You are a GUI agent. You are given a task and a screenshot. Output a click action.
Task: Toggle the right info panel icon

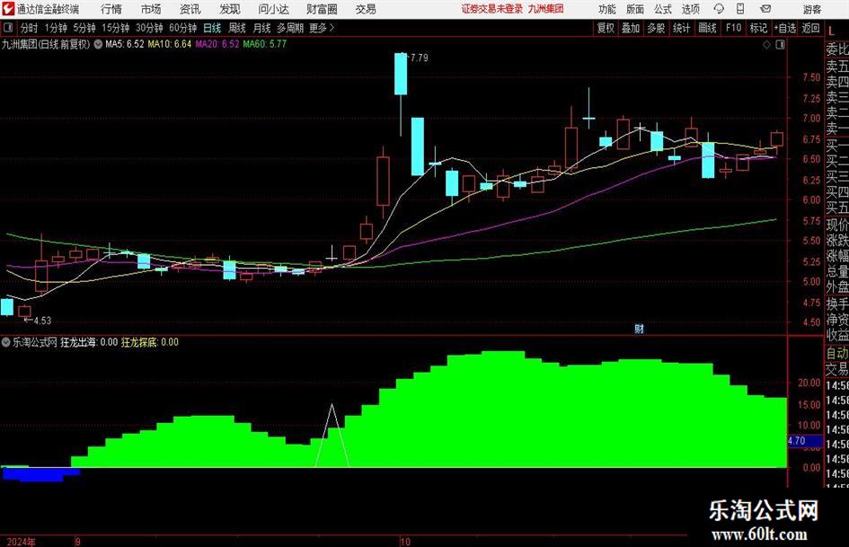pyautogui.click(x=780, y=45)
